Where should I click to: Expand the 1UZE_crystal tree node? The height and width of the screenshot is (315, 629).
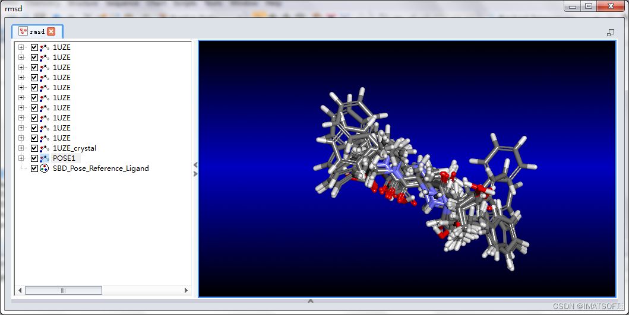point(21,148)
